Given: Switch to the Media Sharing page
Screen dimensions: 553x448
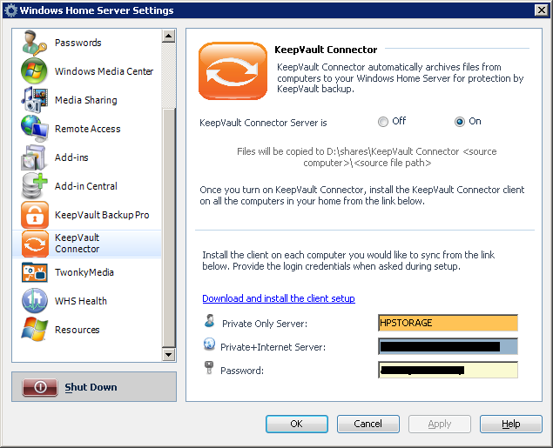Looking at the screenshot, I should 86,100.
